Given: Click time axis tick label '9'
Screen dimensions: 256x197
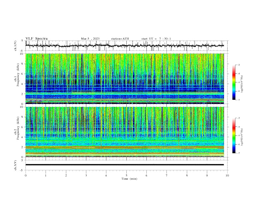Looking at the screenshot, I should point(207,175).
